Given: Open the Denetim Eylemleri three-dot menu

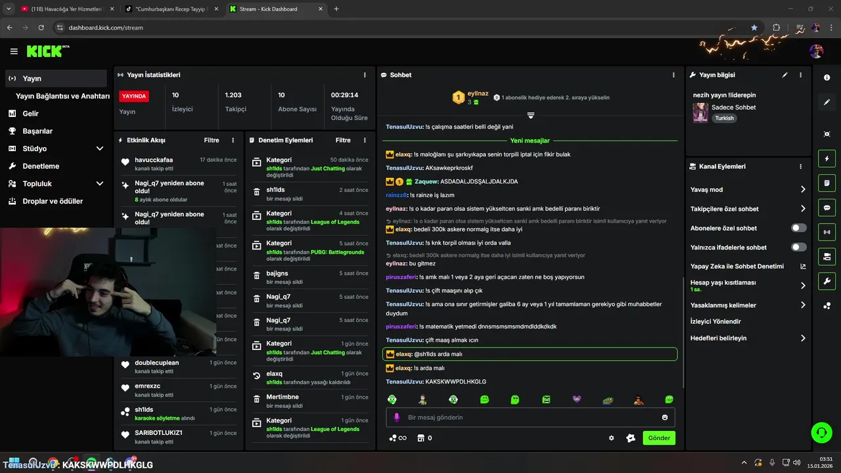Looking at the screenshot, I should coord(365,140).
